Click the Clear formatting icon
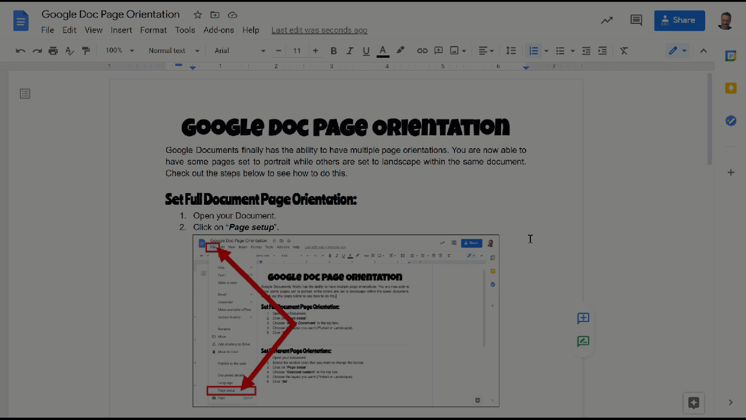This screenshot has width=746, height=420. [x=624, y=51]
